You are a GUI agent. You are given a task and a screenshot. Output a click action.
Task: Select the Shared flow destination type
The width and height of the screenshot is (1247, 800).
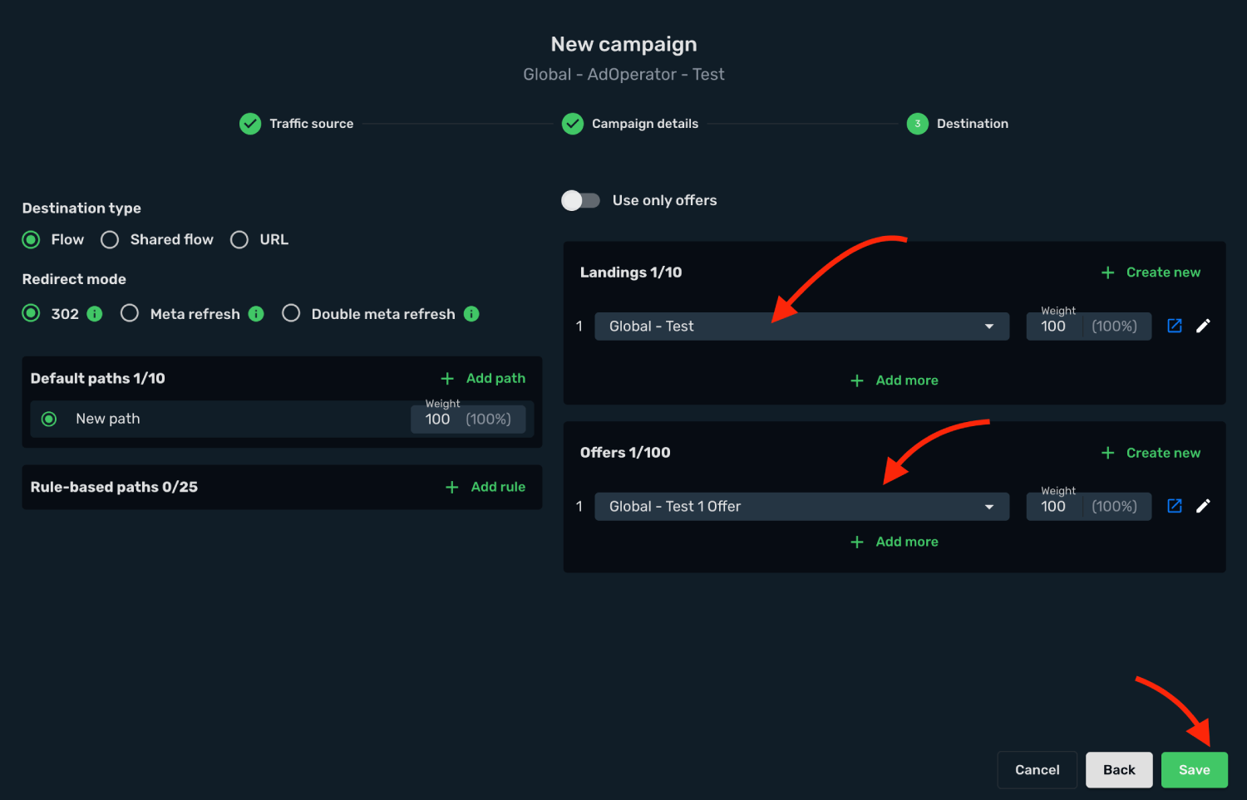click(110, 240)
